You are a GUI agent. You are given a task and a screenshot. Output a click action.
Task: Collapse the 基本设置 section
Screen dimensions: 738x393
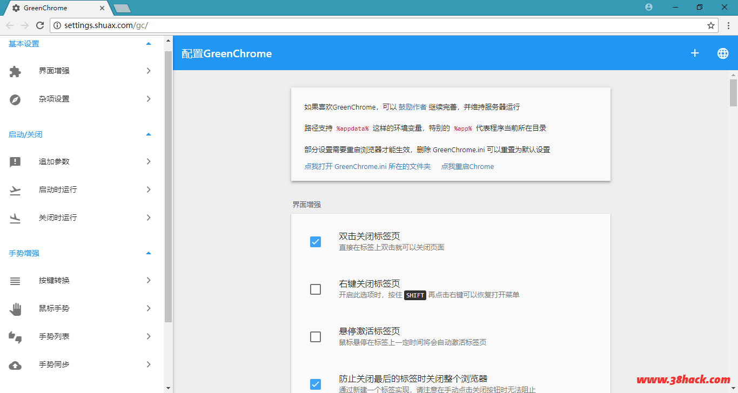[x=149, y=44]
